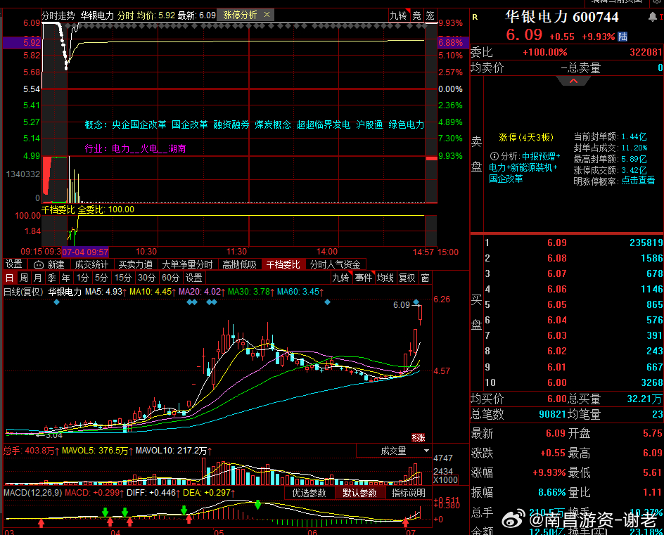Image resolution: width=664 pixels, height=535 pixels.
Task: Click the 竞 button in the intraday header
Action: click(417, 15)
